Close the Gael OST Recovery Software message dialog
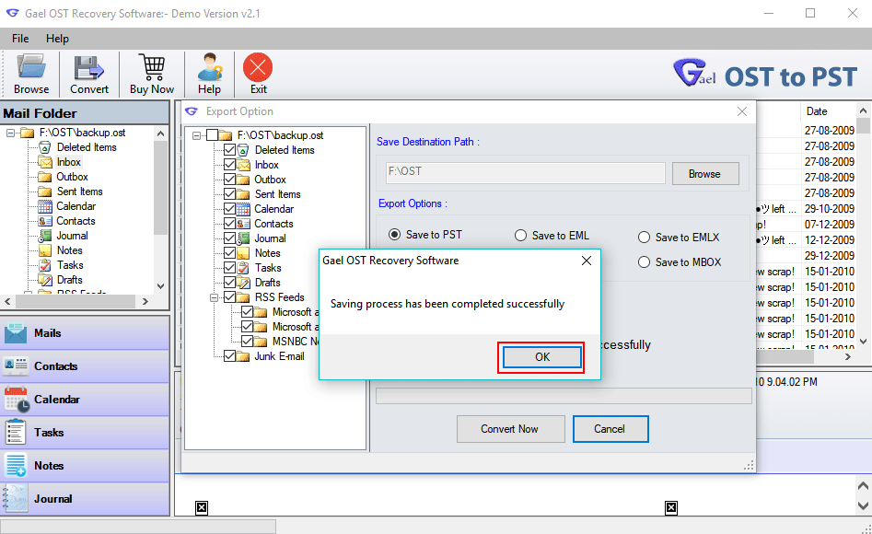The width and height of the screenshot is (872, 534). (587, 261)
